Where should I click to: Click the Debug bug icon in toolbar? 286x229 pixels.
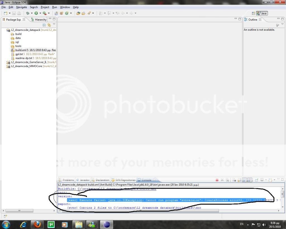click(x=28, y=13)
